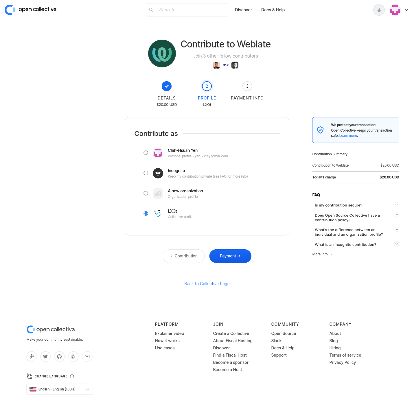Viewport: 414px width, 400px height.
Task: Open Docs & Help in top navigation
Action: pyautogui.click(x=273, y=10)
